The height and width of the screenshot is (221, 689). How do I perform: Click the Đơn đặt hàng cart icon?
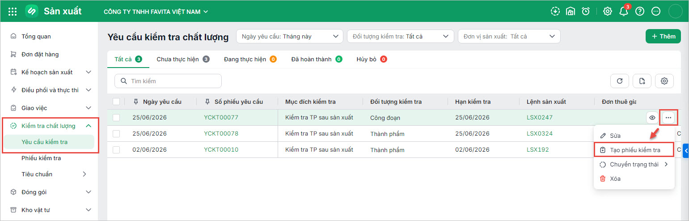pyautogui.click(x=14, y=54)
